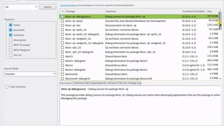Screen dimensions: 224x126
Task: Click the package list scroll down arrow
Action: pyautogui.click(x=220, y=78)
